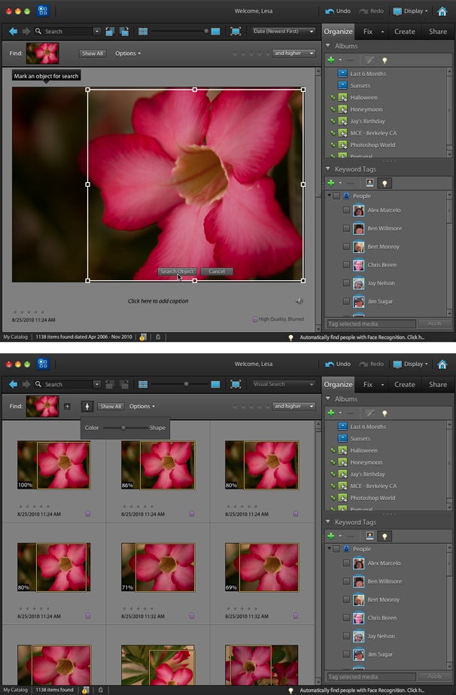Viewport: 456px width, 695px height.
Task: Click full screen view icon in results window
Action: tap(236, 384)
